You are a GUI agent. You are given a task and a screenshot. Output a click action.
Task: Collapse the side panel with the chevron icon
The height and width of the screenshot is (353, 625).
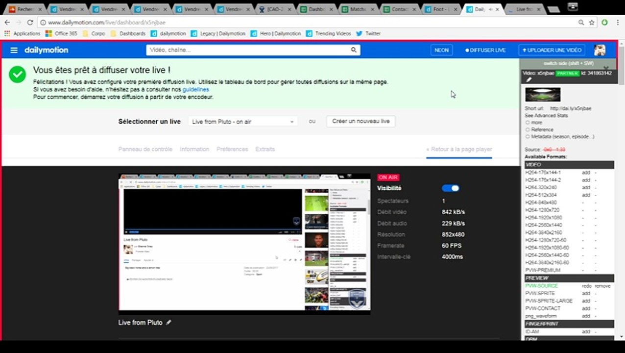tap(606, 68)
